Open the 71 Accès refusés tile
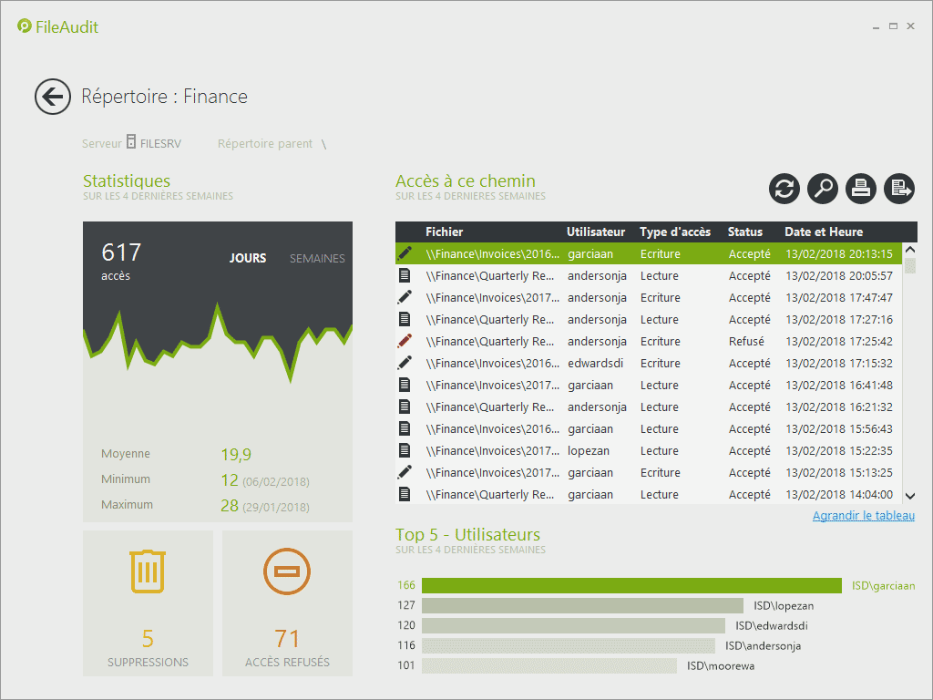The width and height of the screenshot is (933, 700). [x=287, y=603]
